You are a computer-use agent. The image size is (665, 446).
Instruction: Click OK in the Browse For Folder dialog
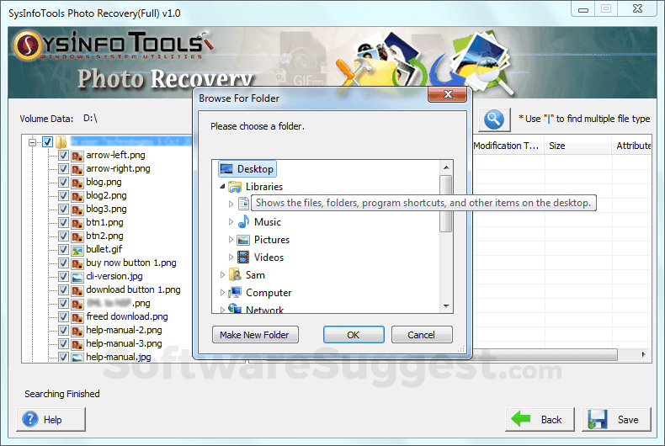[354, 335]
